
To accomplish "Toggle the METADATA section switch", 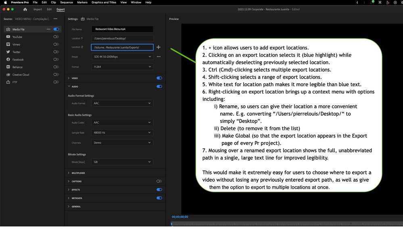I will coord(159,198).
